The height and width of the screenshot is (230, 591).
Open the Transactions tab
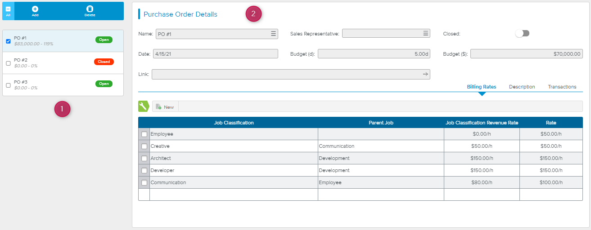tap(562, 87)
